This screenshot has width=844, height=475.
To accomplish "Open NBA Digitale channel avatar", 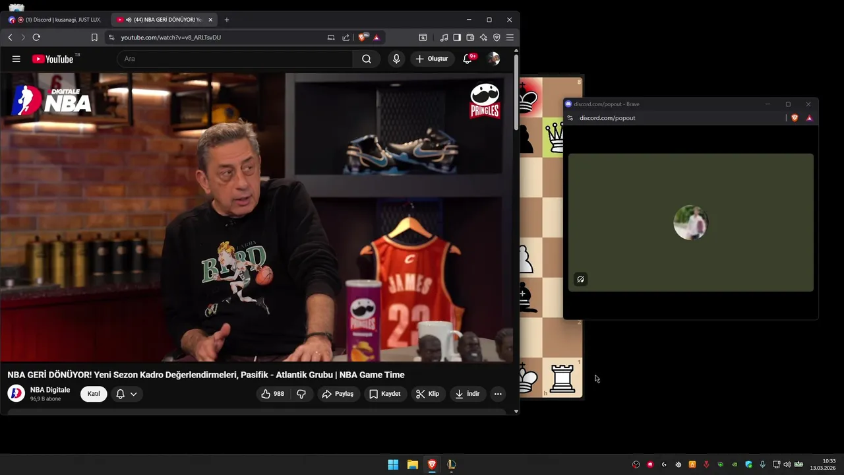I will click(x=16, y=394).
